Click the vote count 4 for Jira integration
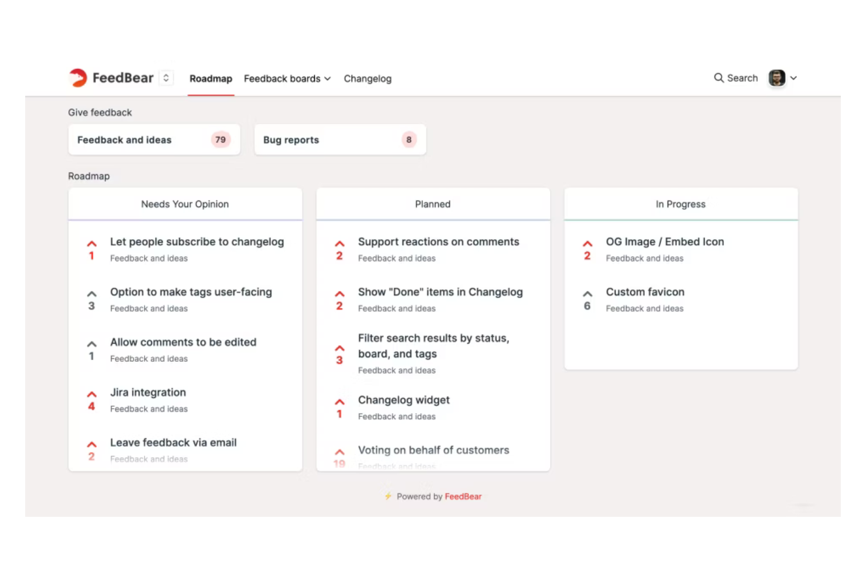Image resolution: width=866 pixels, height=577 pixels. pyautogui.click(x=91, y=406)
